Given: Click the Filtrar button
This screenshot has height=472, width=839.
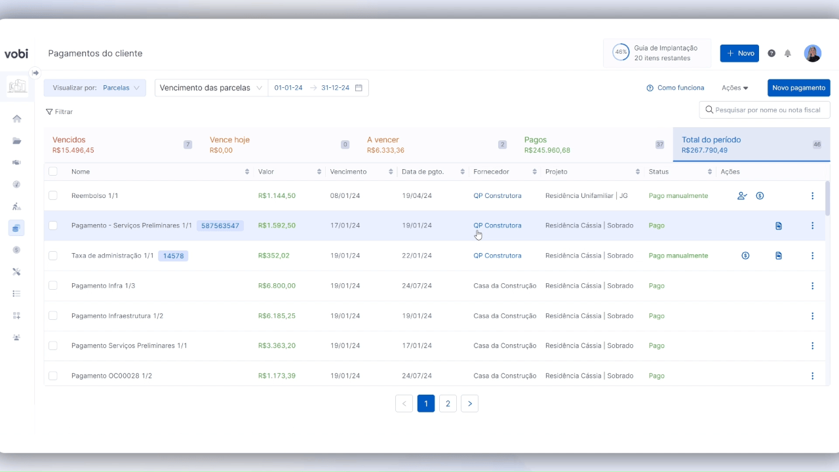Looking at the screenshot, I should point(59,112).
